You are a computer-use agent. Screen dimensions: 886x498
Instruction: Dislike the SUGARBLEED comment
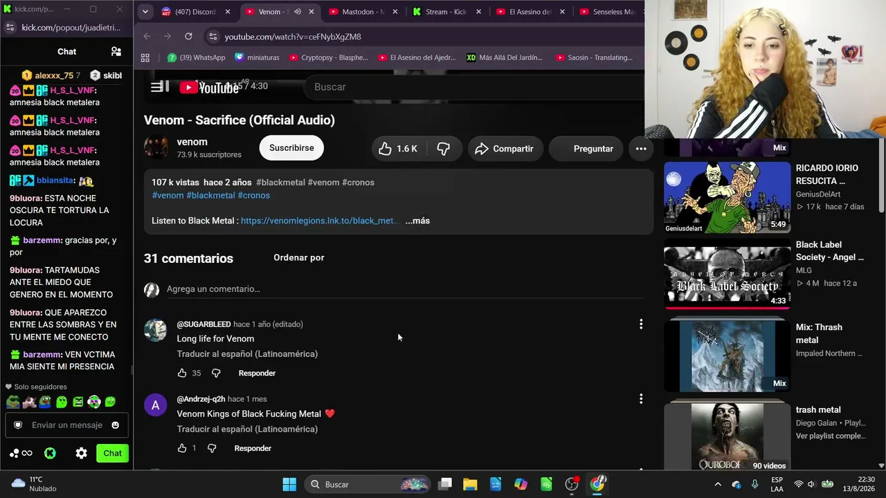216,373
